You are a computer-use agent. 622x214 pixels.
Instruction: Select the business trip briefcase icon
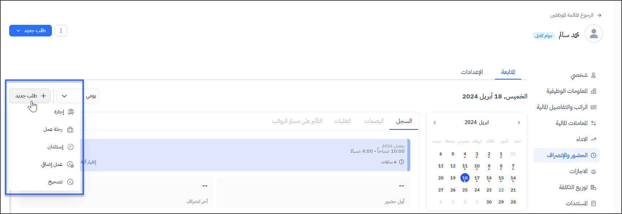coord(71,129)
